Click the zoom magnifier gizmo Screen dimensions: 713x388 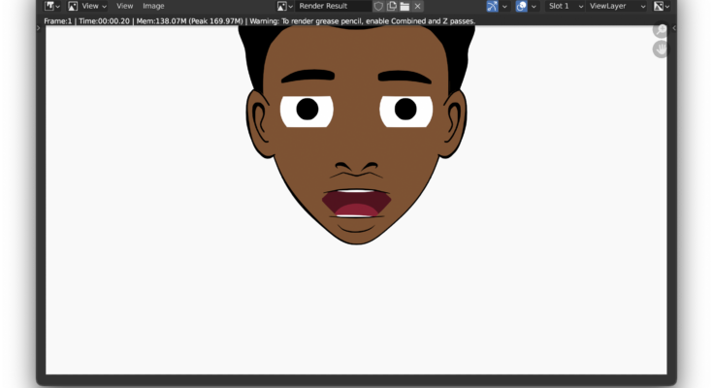point(661,31)
